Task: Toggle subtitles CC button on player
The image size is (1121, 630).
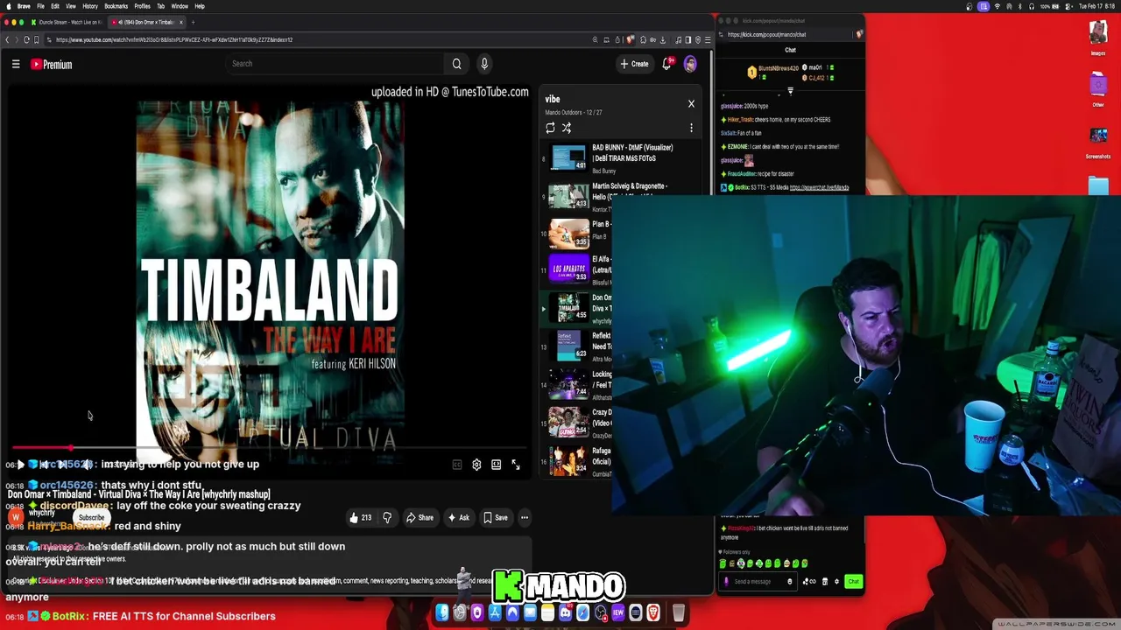Action: pos(457,465)
